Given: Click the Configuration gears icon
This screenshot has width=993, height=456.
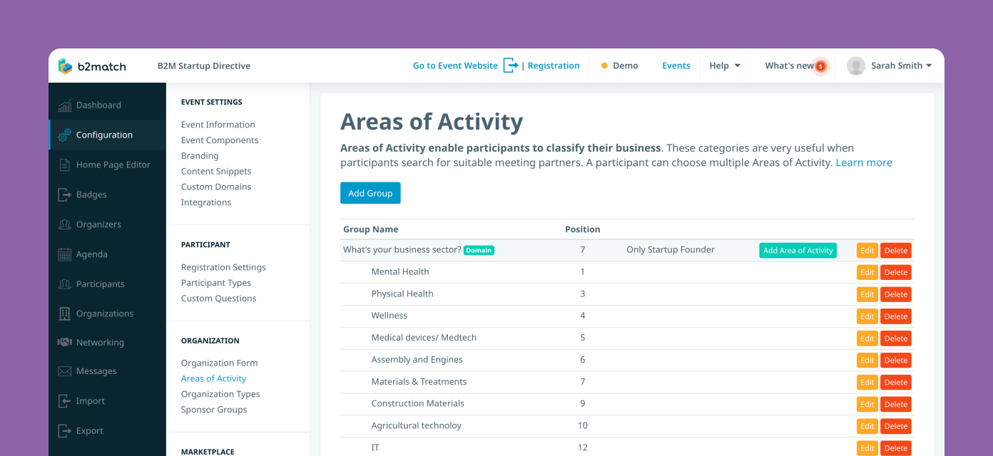Looking at the screenshot, I should [x=64, y=135].
